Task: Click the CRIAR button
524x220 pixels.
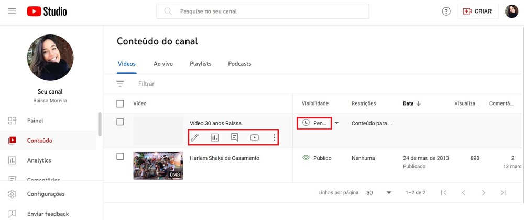Action: point(478,11)
